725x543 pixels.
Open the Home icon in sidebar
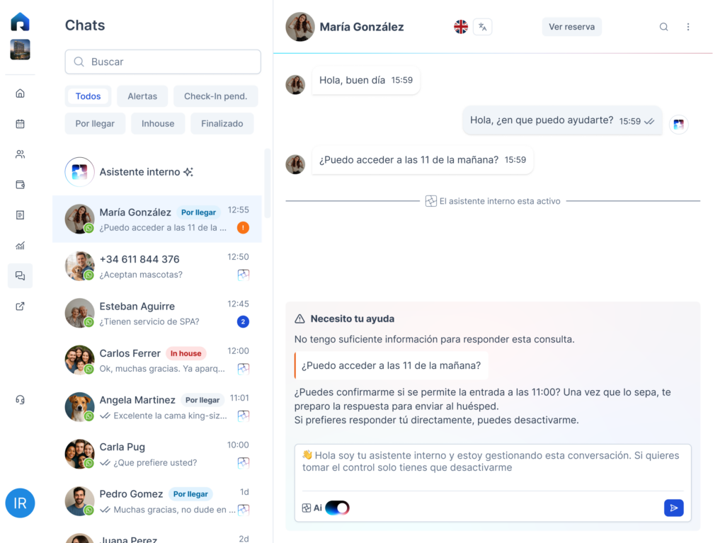[x=20, y=93]
